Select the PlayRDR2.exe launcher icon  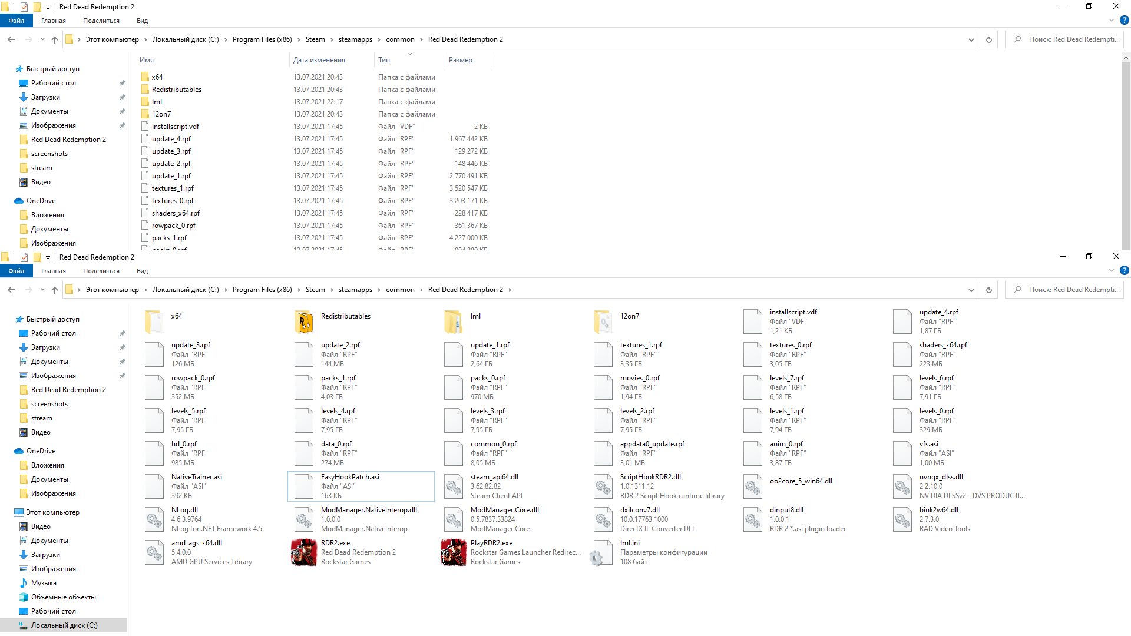(x=454, y=552)
